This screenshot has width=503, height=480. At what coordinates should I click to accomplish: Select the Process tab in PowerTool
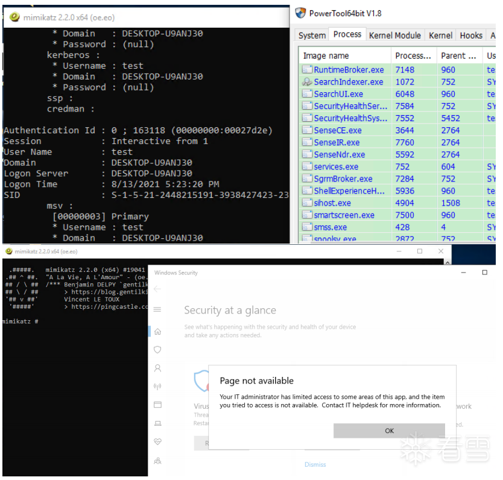click(347, 34)
